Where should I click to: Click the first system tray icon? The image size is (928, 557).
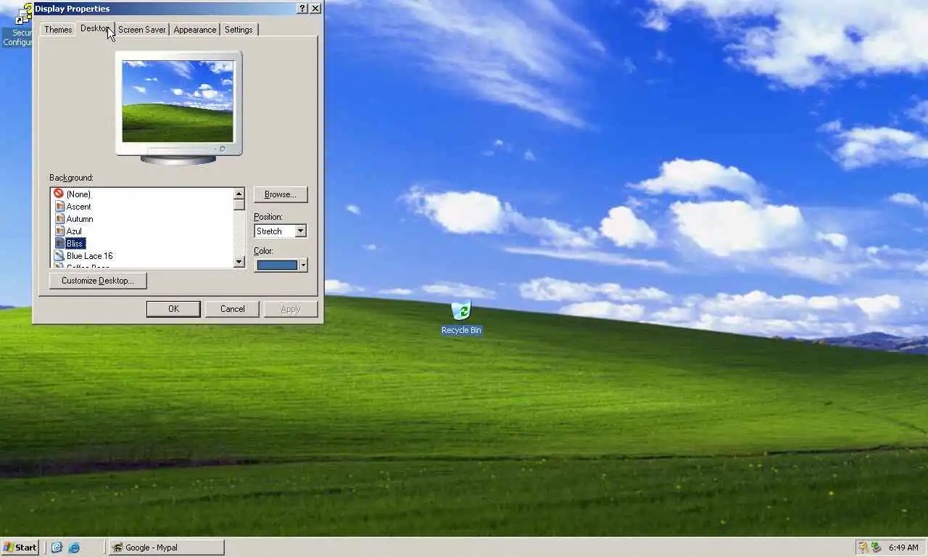click(x=863, y=548)
